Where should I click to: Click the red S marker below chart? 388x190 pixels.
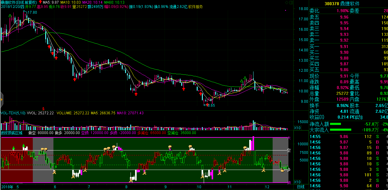click(x=43, y=109)
